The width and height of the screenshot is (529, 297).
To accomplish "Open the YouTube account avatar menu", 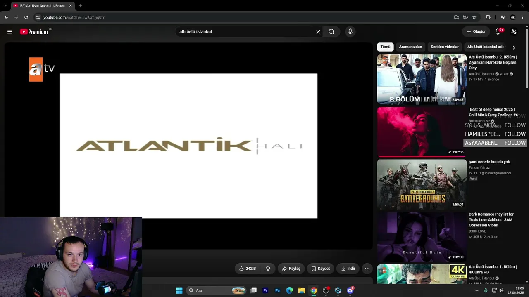I will (x=514, y=32).
